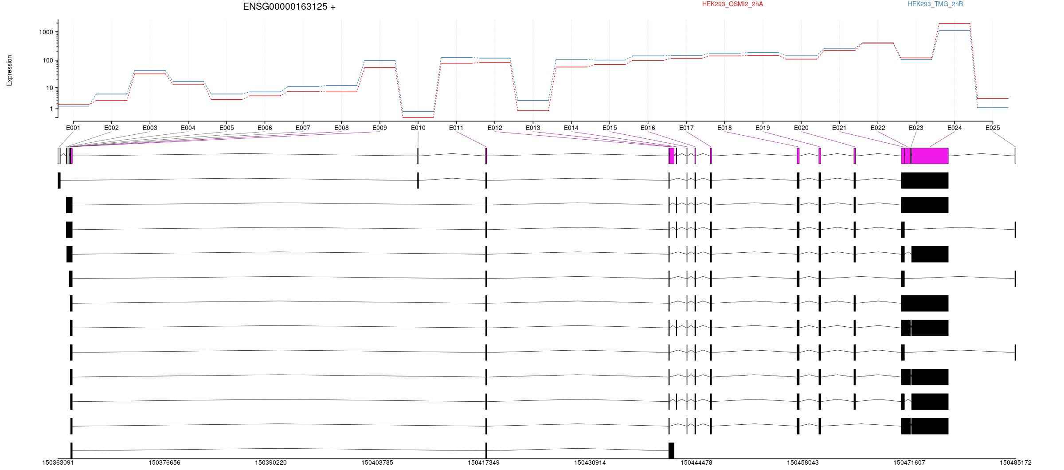Click exon label E022
Screen dimensions: 1064x470
[878, 128]
